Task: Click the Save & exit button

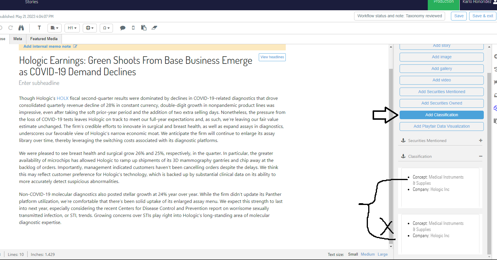Action: tap(483, 16)
